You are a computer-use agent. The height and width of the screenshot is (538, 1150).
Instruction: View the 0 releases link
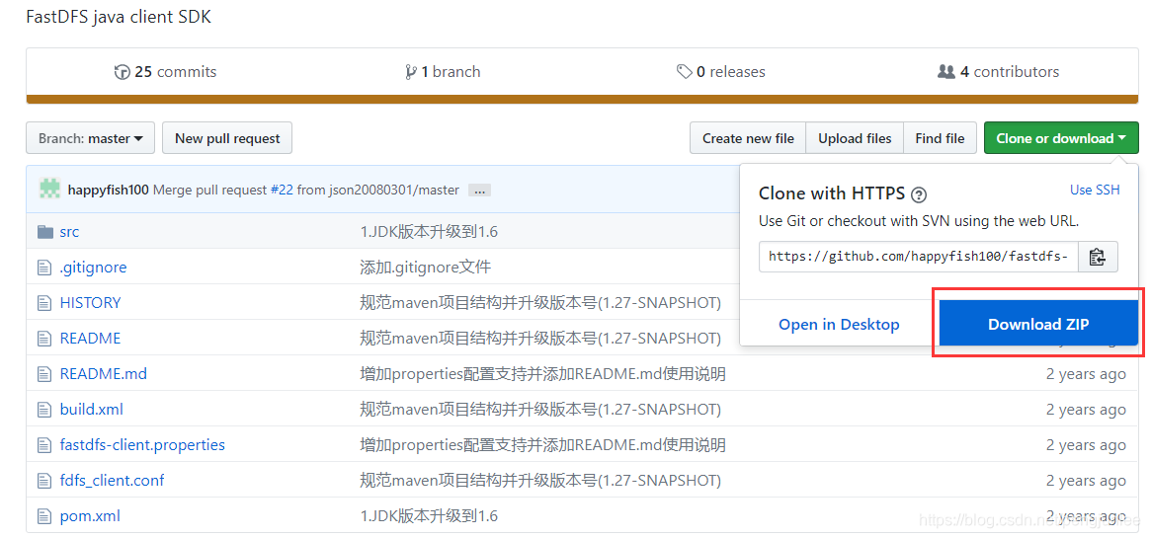[721, 72]
